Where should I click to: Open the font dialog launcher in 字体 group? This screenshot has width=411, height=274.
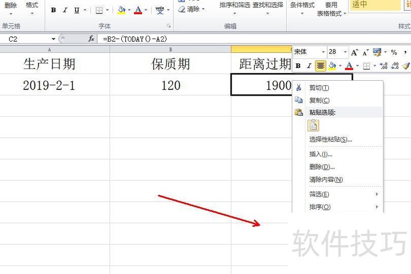pos(169,26)
